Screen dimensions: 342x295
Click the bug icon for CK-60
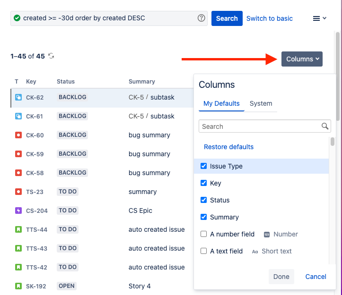18,135
